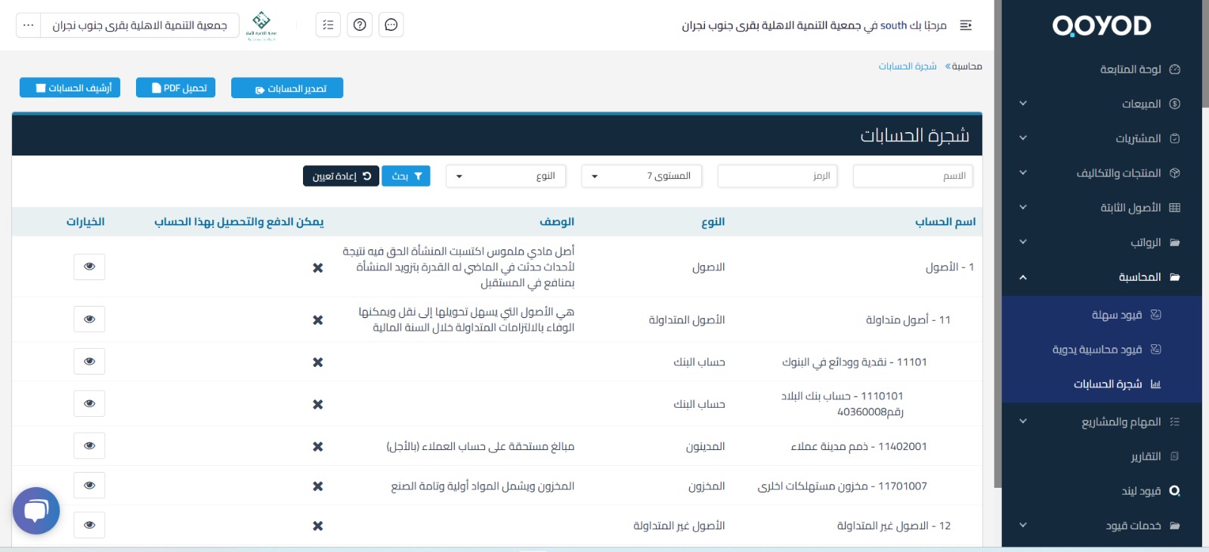View account 11402001 ذمم مدينة عملاء details
The height and width of the screenshot is (552, 1209).
click(x=89, y=446)
